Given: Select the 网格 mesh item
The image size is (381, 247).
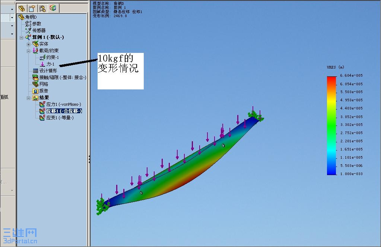Looking at the screenshot, I should click(44, 84).
